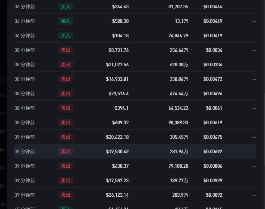Click the quantity 79,188.28

pyautogui.click(x=178, y=166)
